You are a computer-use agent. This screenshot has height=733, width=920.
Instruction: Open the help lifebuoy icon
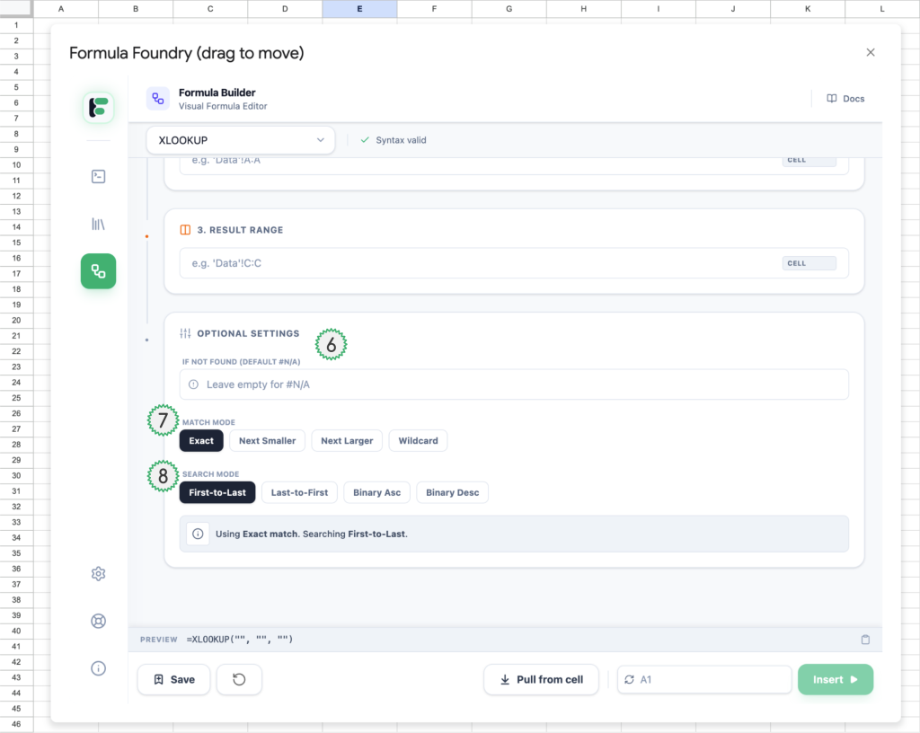98,621
